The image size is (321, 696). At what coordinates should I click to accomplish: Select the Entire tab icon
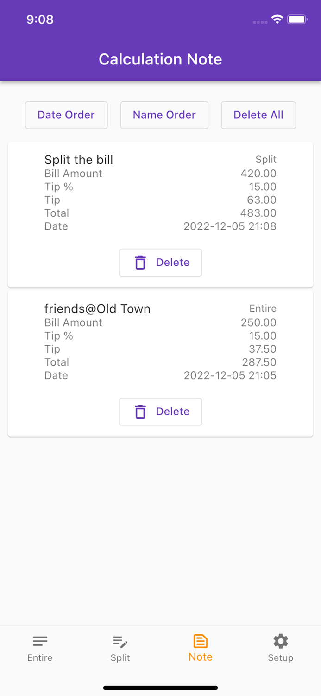(x=40, y=642)
